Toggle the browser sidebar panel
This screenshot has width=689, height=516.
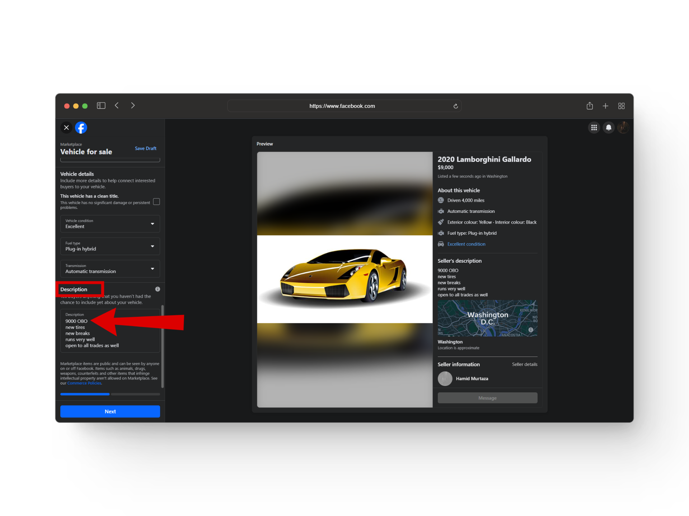click(x=101, y=105)
